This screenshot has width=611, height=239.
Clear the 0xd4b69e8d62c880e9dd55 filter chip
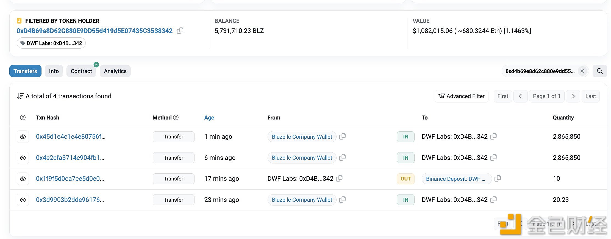pyautogui.click(x=582, y=71)
